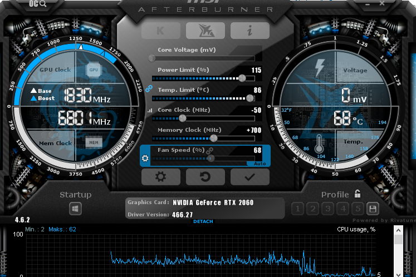Click the 68 °C temperature reading
The width and height of the screenshot is (416, 277).
point(348,118)
